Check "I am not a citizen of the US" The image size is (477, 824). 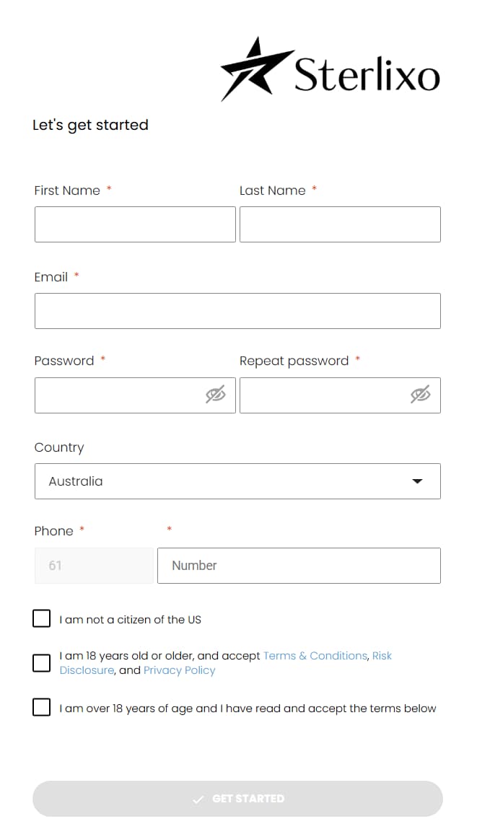point(42,619)
